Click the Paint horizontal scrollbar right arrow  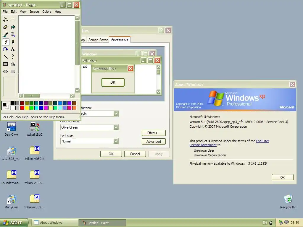pos(72,95)
